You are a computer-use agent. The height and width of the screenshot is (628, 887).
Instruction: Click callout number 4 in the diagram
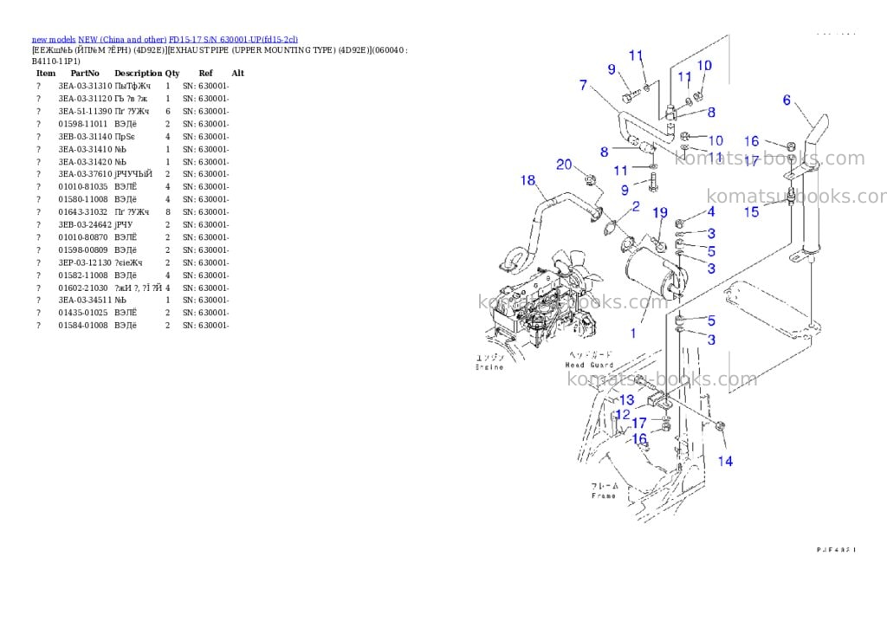click(711, 212)
